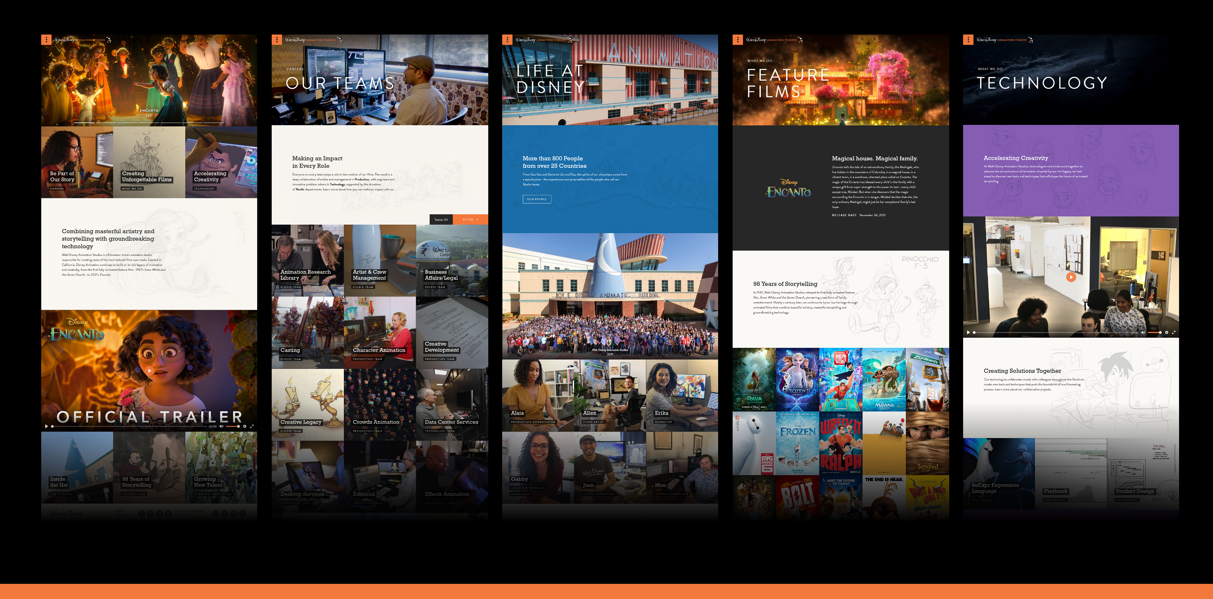The image size is (1213, 599).
Task: Select the Desktop Services team tile
Action: [308, 477]
